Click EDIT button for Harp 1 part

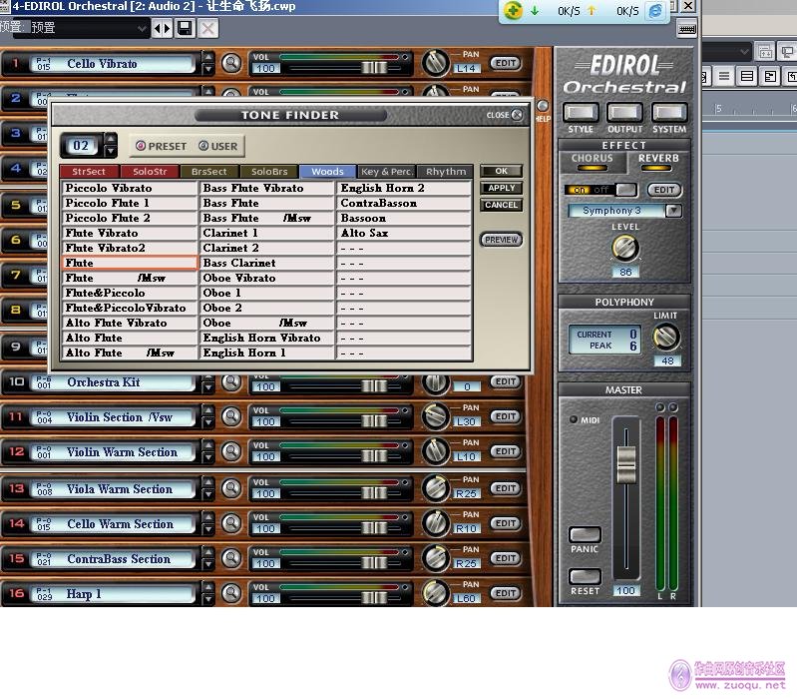tap(506, 593)
